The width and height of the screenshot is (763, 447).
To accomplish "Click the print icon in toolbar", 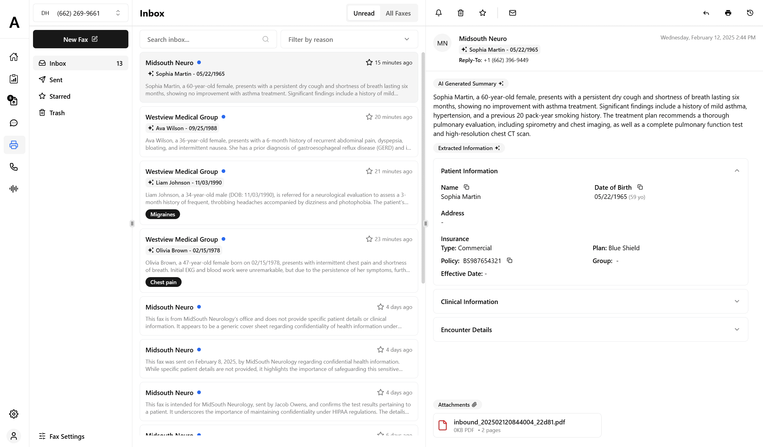I will click(x=728, y=13).
